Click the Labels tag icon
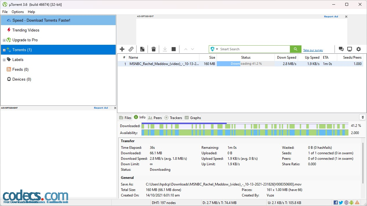This screenshot has height=206, width=367. pyautogui.click(x=9, y=60)
